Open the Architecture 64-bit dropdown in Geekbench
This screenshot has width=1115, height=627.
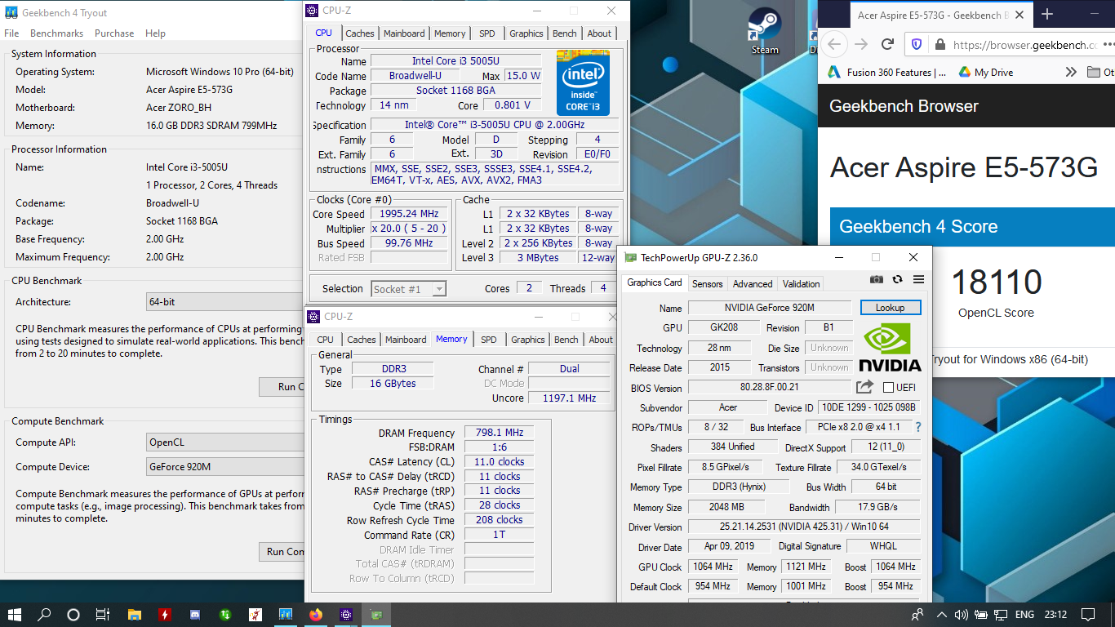pos(225,302)
